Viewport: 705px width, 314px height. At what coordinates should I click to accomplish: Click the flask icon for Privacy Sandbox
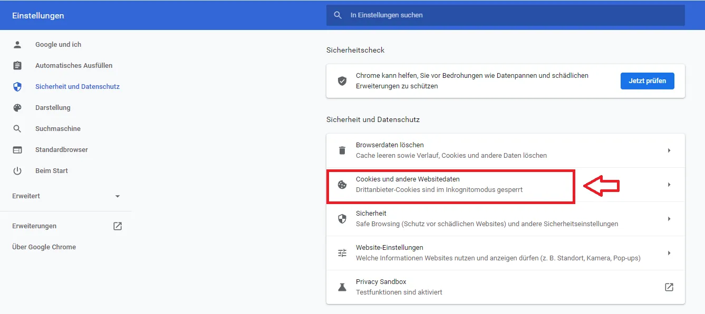[342, 287]
